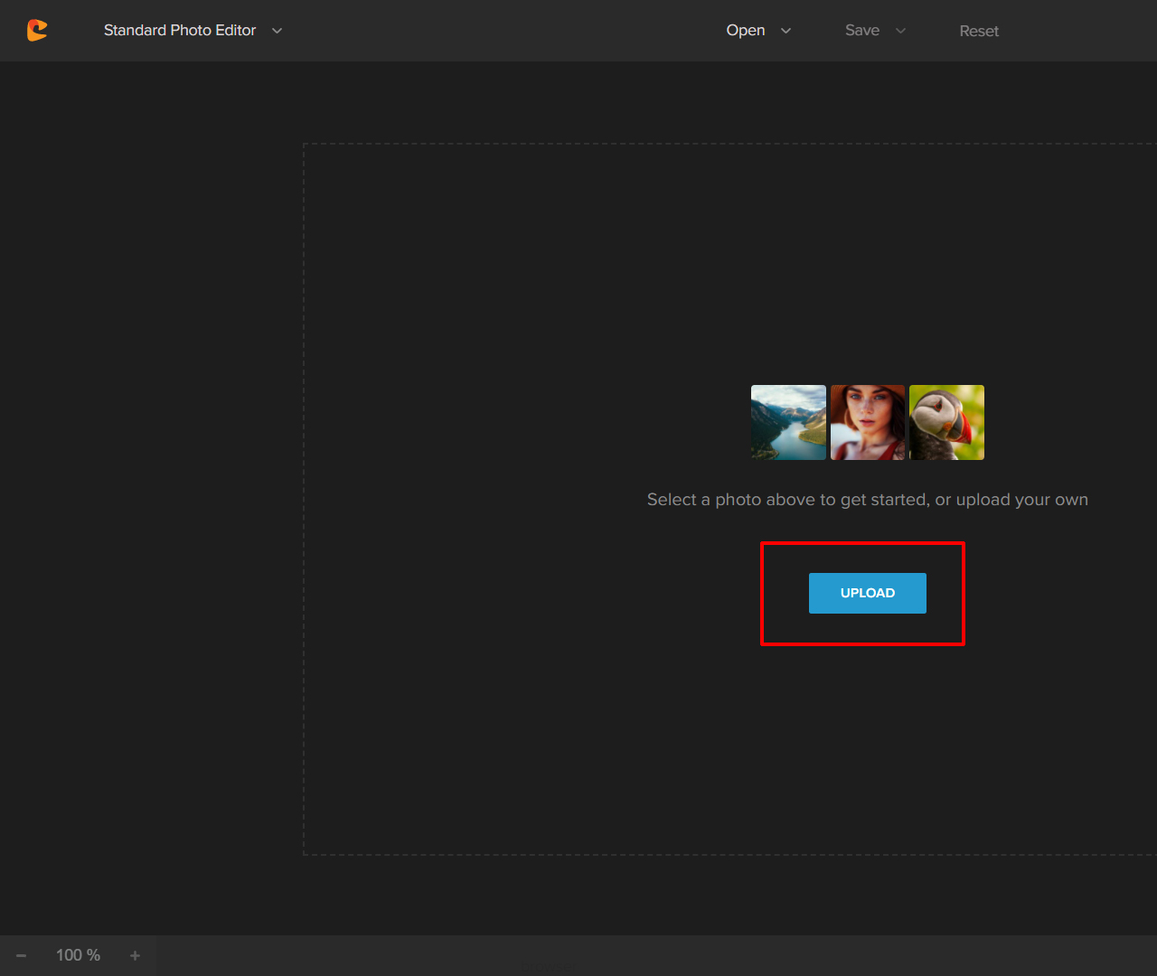Select Open from the top bar

coord(744,30)
